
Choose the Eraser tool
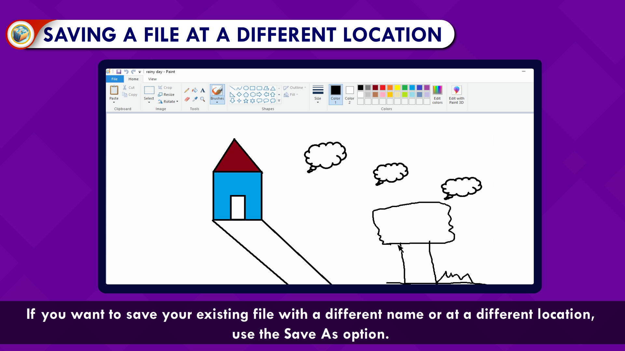point(187,99)
